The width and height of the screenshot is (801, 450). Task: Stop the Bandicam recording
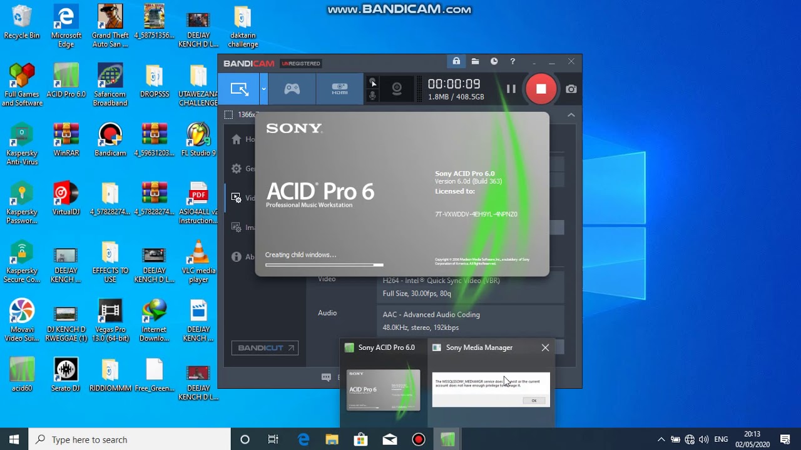pyautogui.click(x=541, y=89)
